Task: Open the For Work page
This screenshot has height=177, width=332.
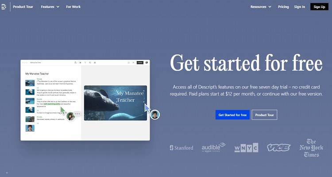Action: tap(73, 7)
